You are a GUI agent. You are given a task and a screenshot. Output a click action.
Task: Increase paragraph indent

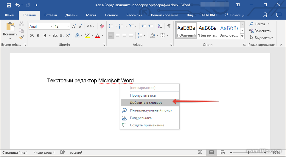(x=150, y=26)
